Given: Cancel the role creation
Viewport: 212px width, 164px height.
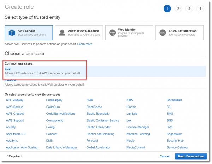Looking at the screenshot, I should pyautogui.click(x=164, y=156).
